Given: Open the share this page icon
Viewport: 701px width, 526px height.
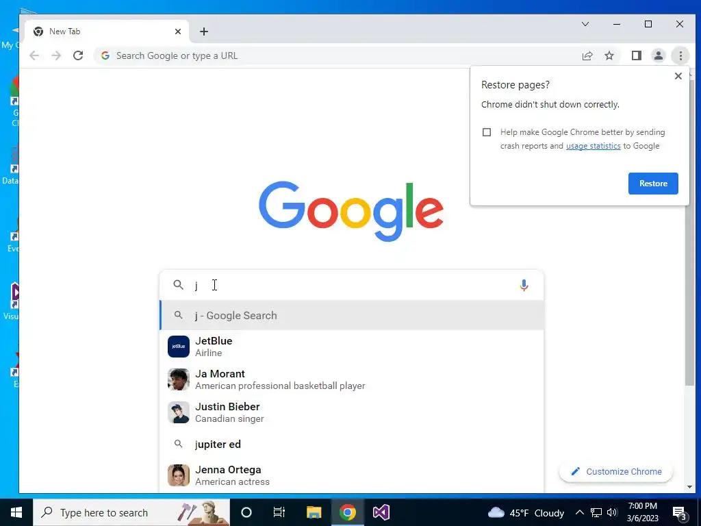Looking at the screenshot, I should click(587, 55).
